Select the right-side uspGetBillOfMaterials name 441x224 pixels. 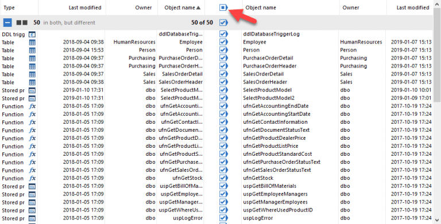click(x=270, y=186)
